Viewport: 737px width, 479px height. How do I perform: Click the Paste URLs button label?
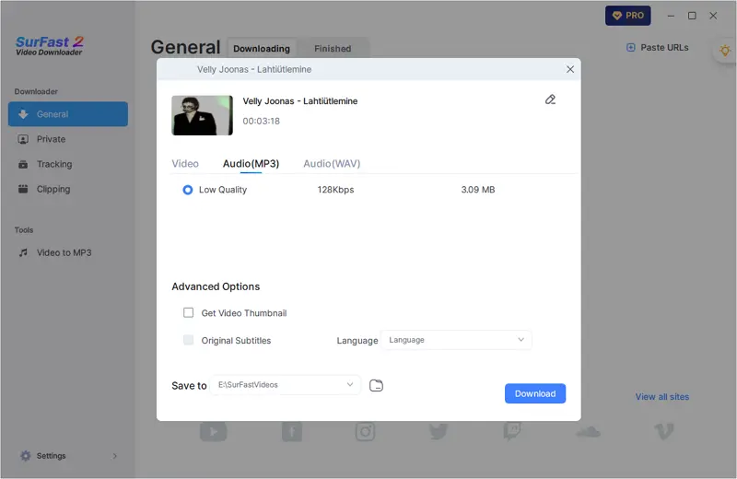click(x=664, y=48)
